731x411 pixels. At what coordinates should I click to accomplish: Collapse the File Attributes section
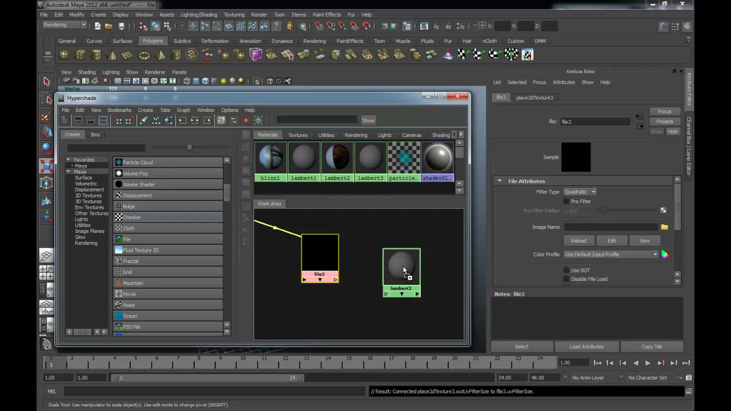499,181
